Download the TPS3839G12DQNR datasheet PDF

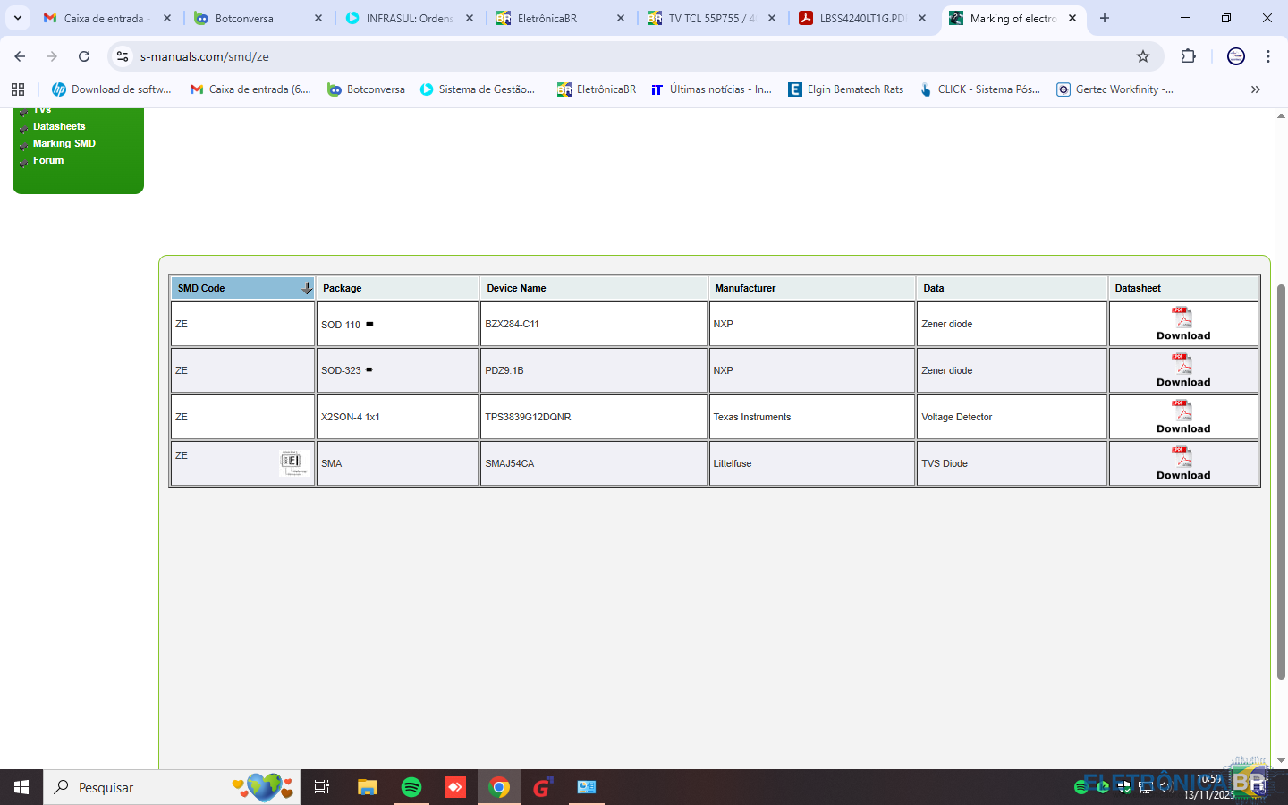coord(1182,417)
